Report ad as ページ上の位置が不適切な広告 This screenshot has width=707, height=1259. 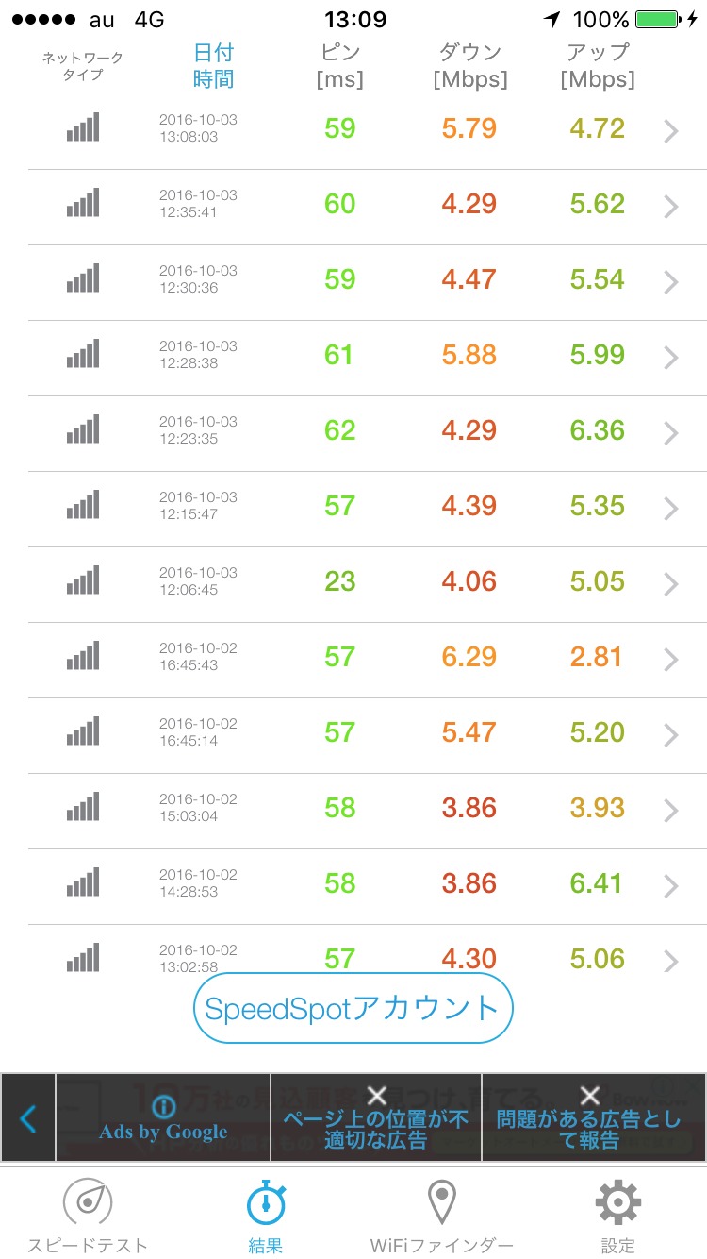pos(376,1119)
